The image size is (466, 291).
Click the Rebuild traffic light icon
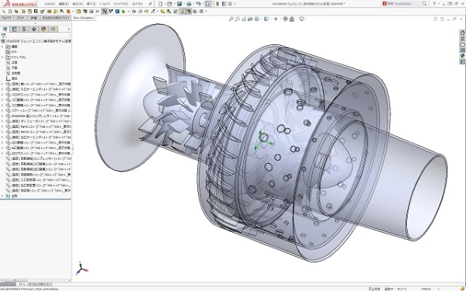[x=217, y=4]
